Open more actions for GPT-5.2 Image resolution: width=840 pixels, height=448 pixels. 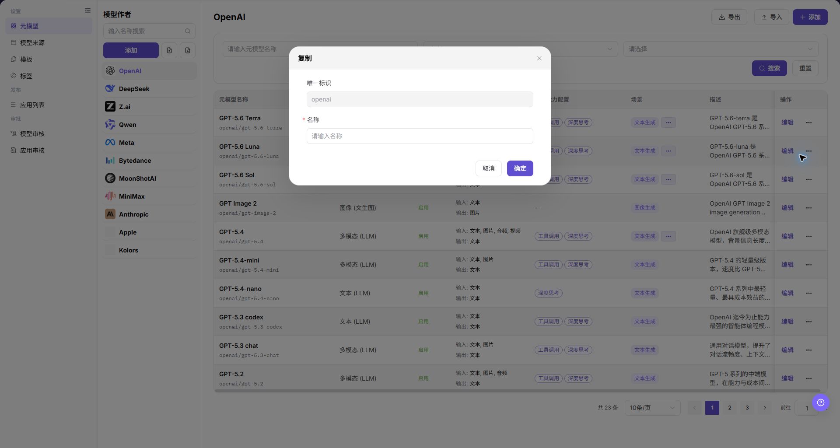click(x=808, y=378)
